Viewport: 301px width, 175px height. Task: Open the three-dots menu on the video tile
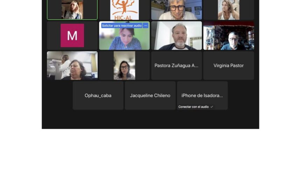(146, 26)
